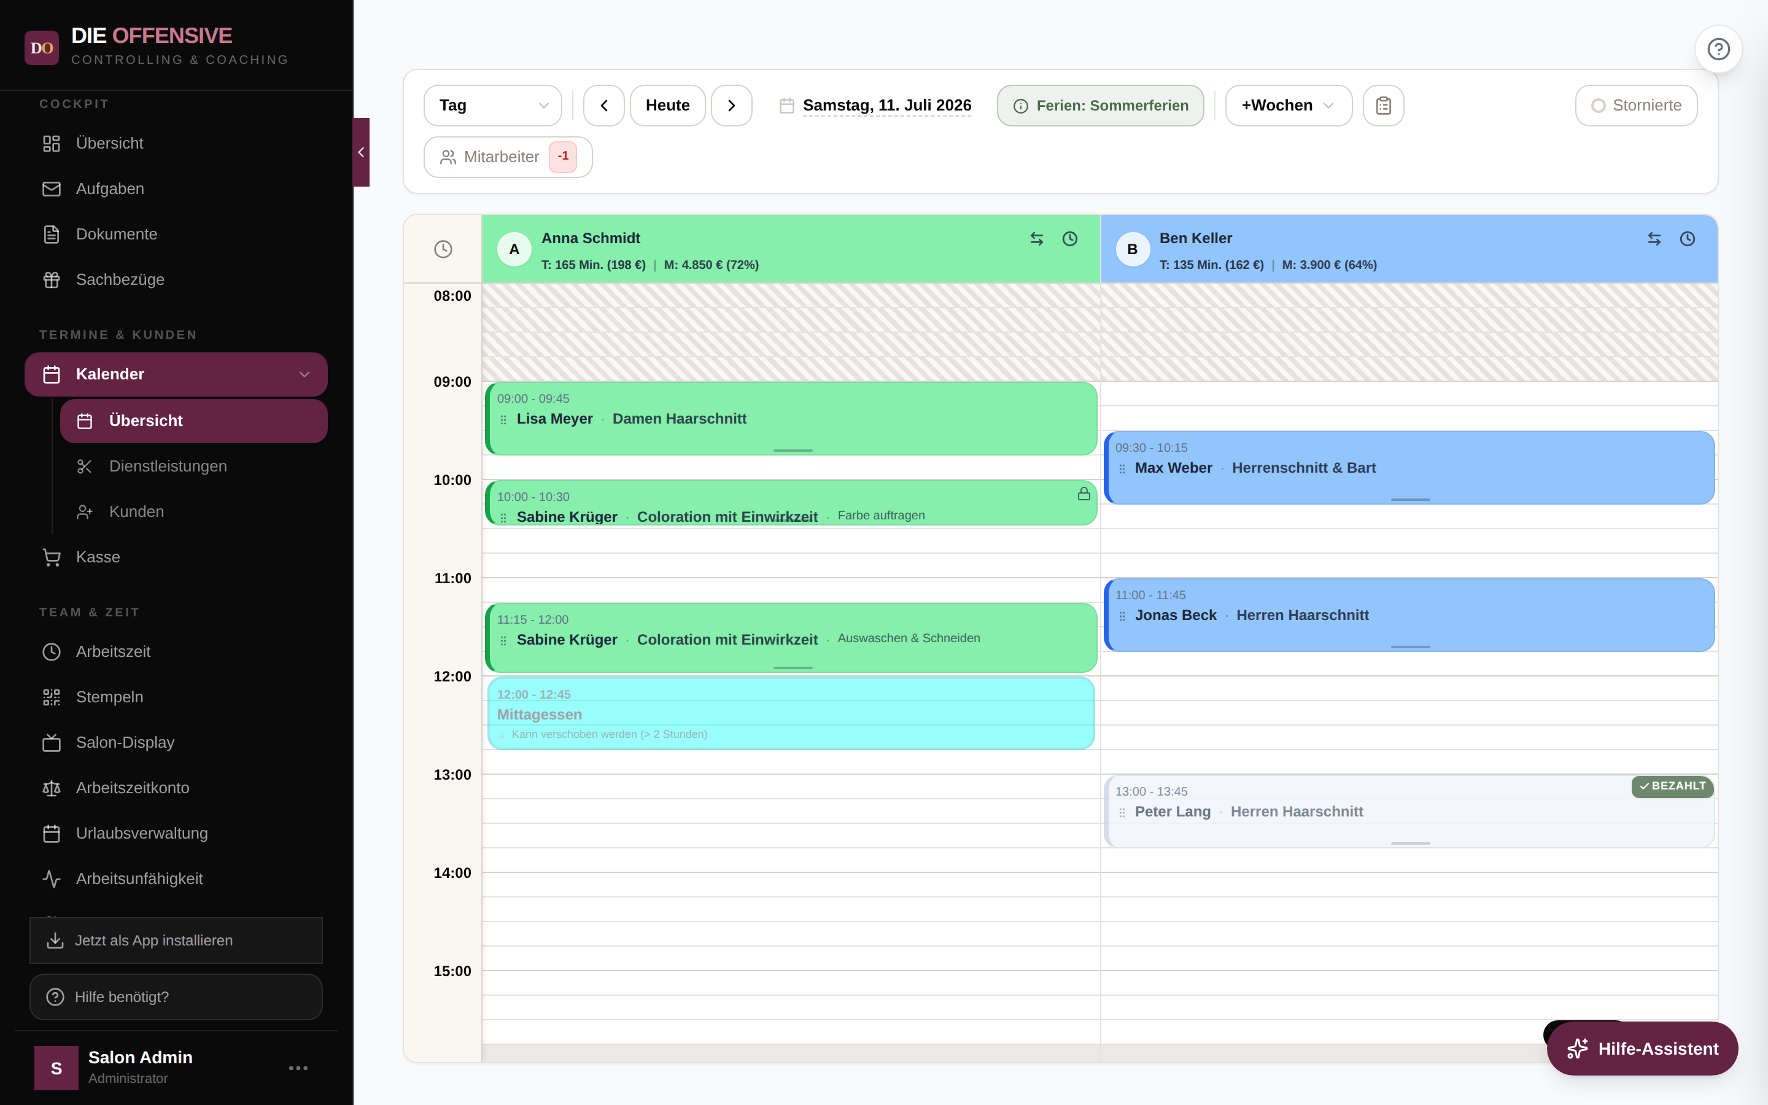
Task: Click the Ben Keller avatar letter B
Action: click(x=1133, y=249)
